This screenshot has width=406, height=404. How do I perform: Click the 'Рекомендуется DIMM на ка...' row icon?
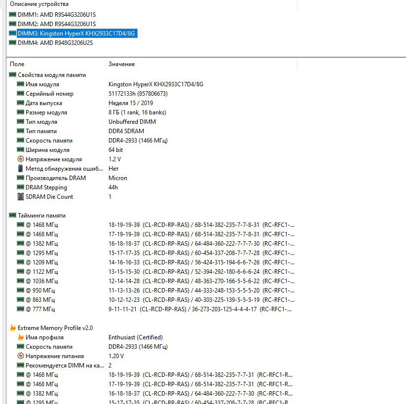20,365
